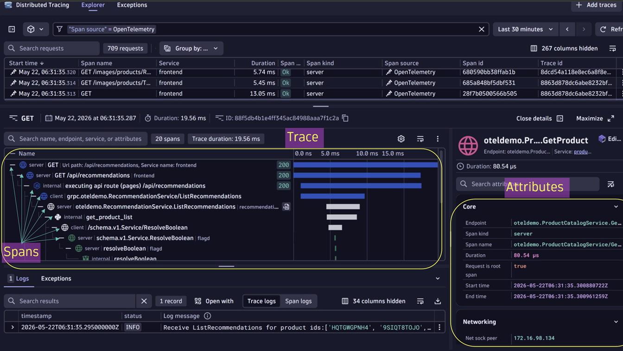
Task: Open the service link produ...
Action: point(582,151)
